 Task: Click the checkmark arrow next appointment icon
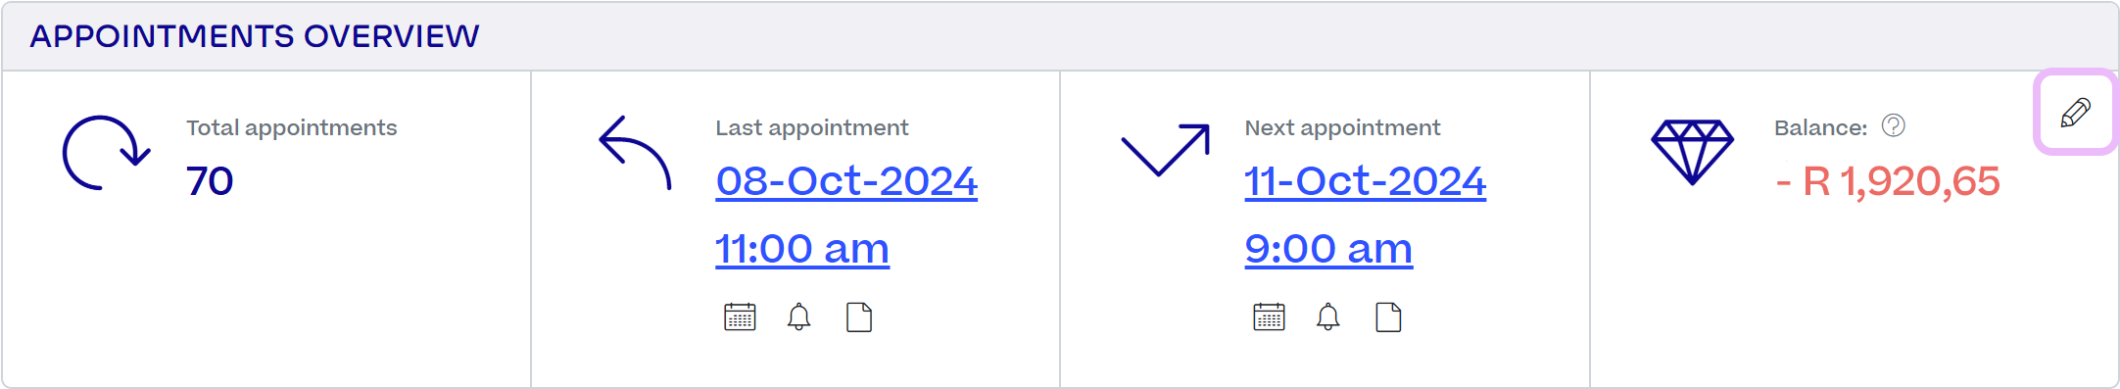pyautogui.click(x=1166, y=150)
